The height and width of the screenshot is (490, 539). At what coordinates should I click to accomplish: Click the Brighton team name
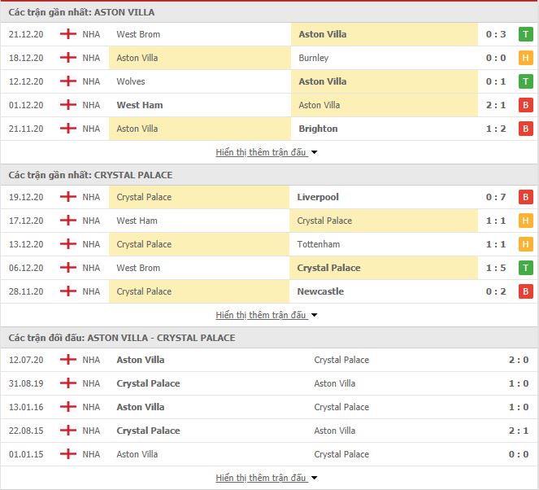tap(318, 129)
